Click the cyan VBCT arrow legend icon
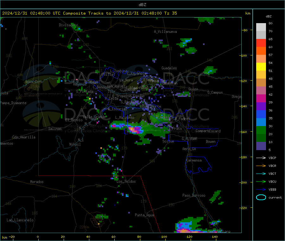Viewport: 285px width, 241px height. 261,174
